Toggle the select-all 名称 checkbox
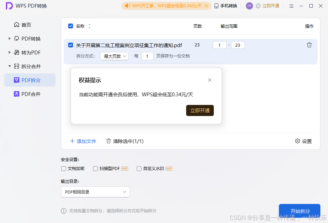The width and height of the screenshot is (328, 223). (71, 26)
